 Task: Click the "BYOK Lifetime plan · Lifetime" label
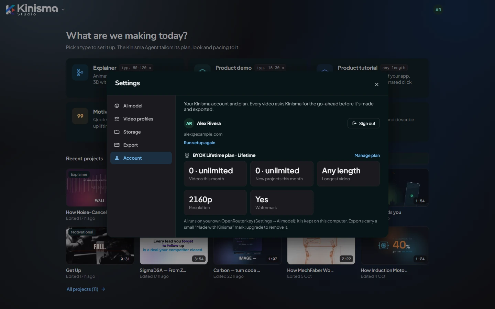(224, 156)
